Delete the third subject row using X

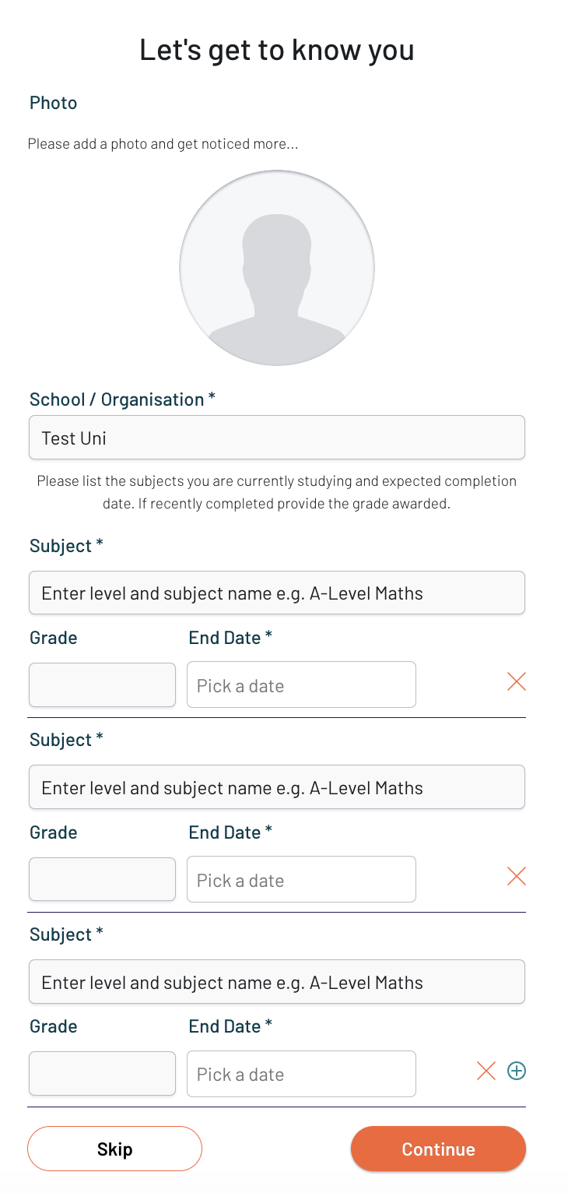coord(486,1072)
